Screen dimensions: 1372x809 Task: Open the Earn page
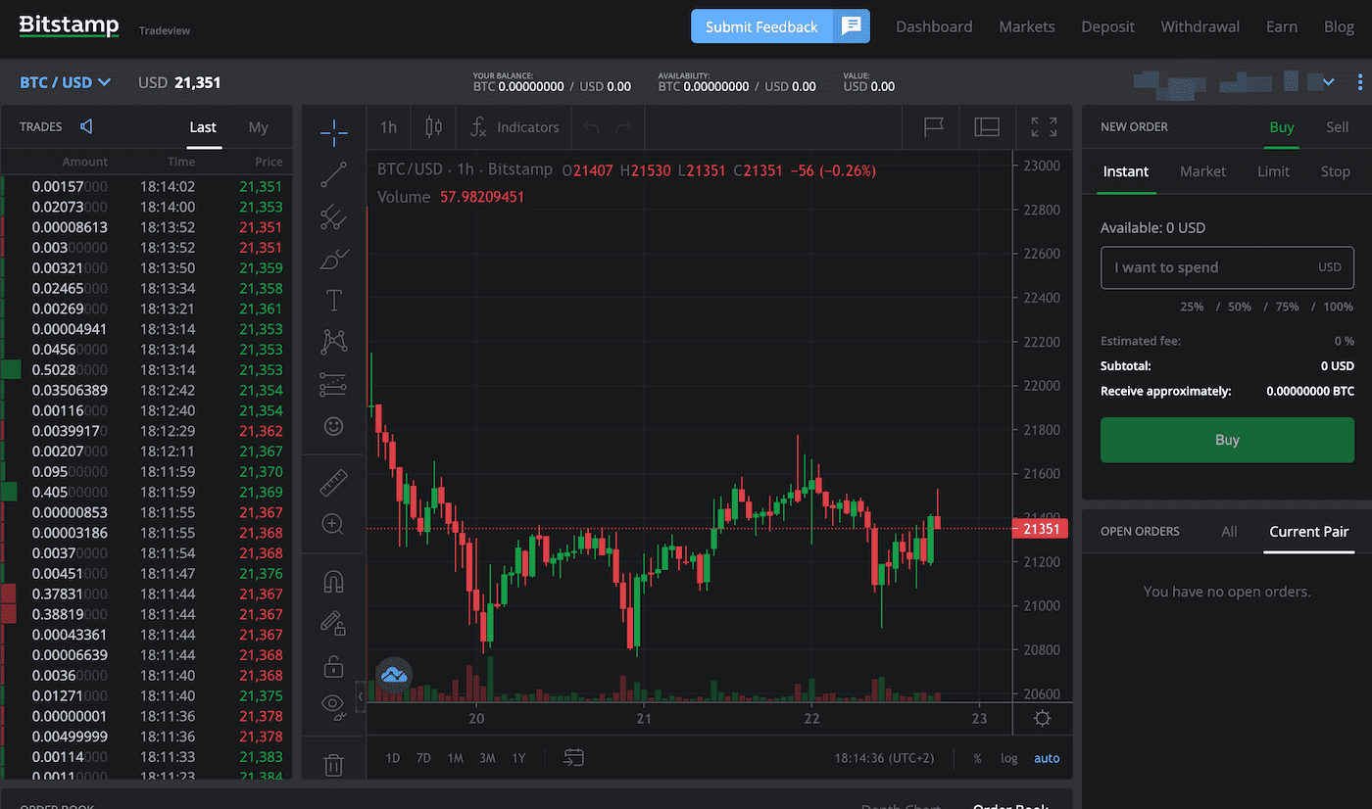pos(1281,26)
